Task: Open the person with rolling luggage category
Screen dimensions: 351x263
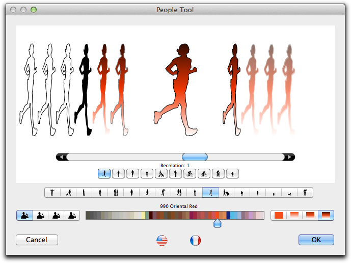Action: 226,193
